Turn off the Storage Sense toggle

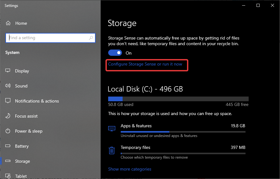(115, 53)
